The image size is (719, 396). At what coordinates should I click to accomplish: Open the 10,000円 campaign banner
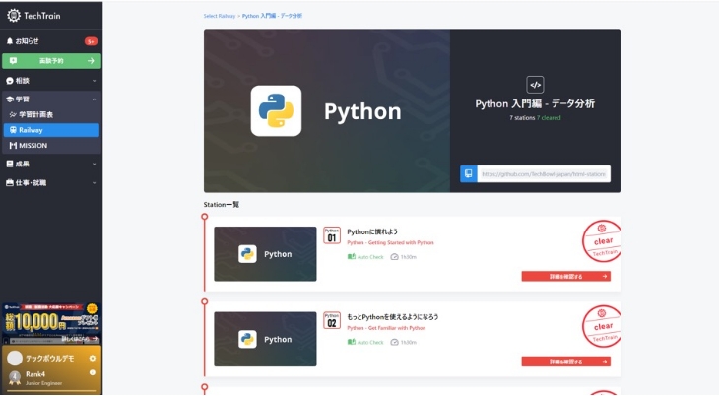pyautogui.click(x=51, y=323)
